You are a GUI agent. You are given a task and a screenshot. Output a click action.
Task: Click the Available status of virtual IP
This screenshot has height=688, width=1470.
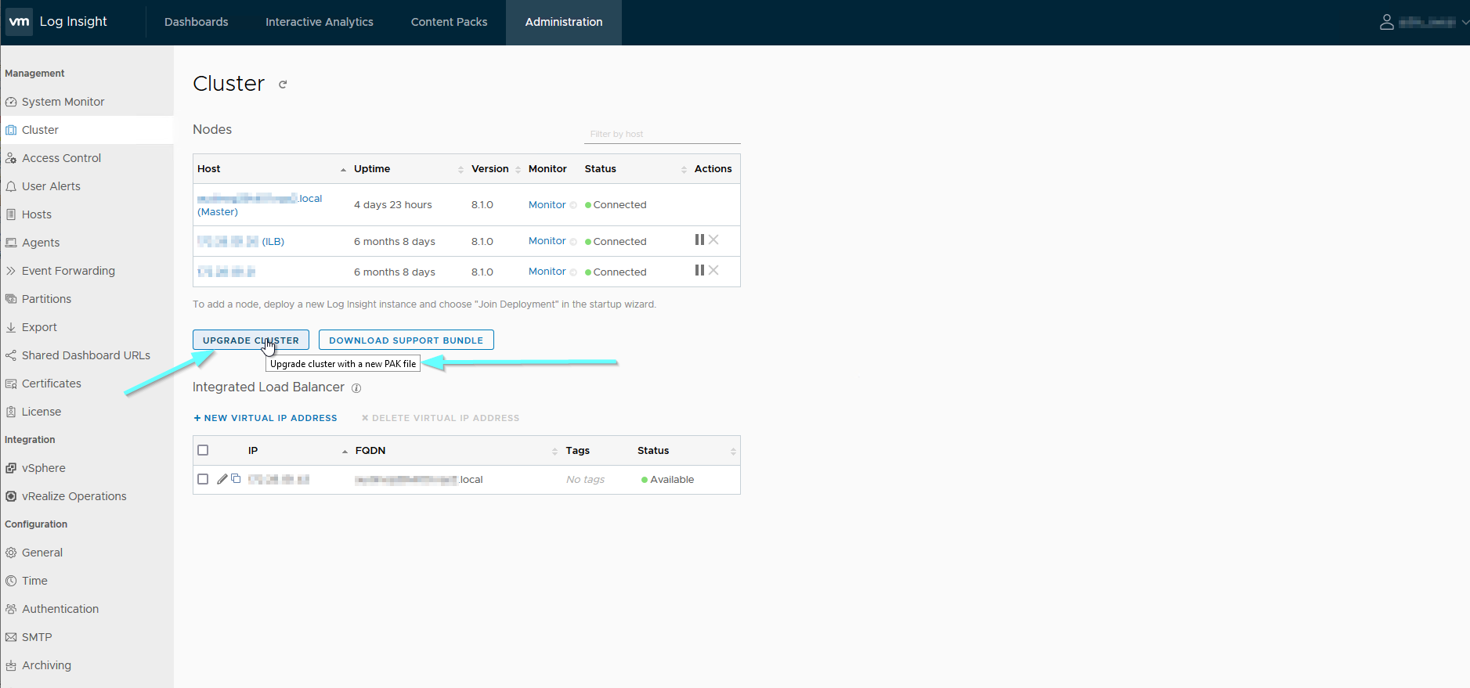click(667, 480)
